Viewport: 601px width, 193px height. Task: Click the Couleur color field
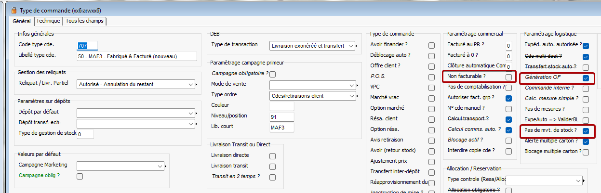(x=281, y=106)
